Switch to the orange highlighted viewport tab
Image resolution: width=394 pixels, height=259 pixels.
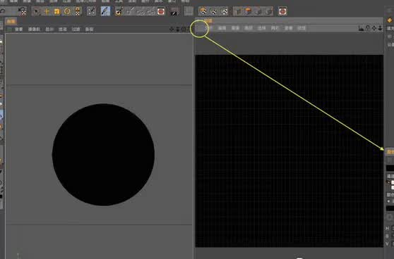click(x=11, y=22)
